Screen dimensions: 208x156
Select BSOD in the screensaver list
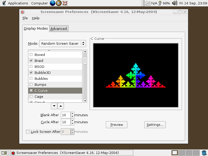click(55, 67)
